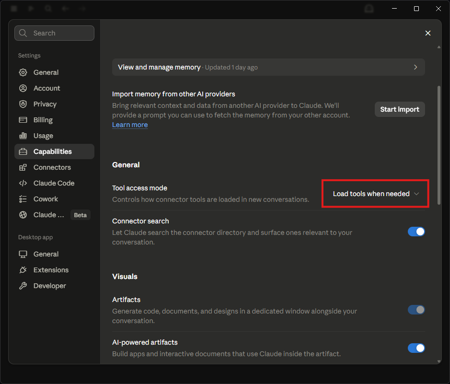Follow the Learn more link
This screenshot has height=384, width=450.
click(130, 125)
